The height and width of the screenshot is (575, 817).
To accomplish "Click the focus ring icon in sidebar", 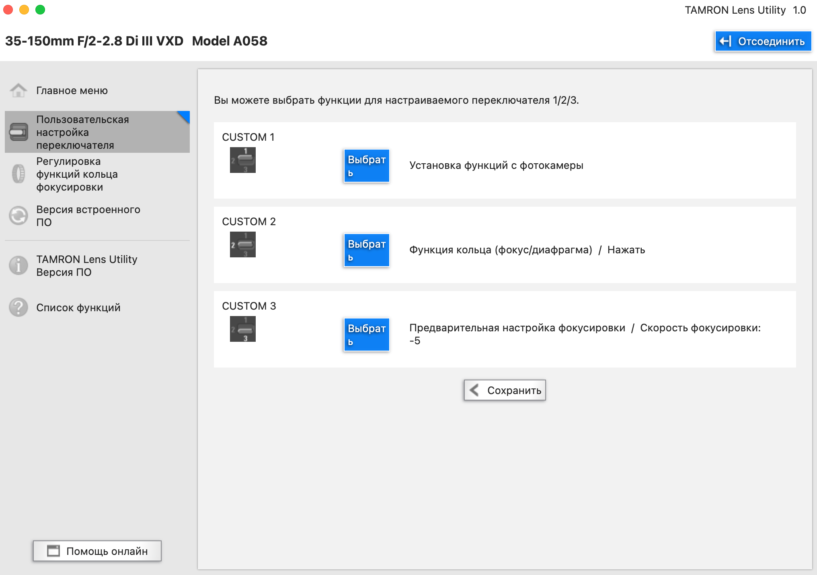I will coord(18,174).
